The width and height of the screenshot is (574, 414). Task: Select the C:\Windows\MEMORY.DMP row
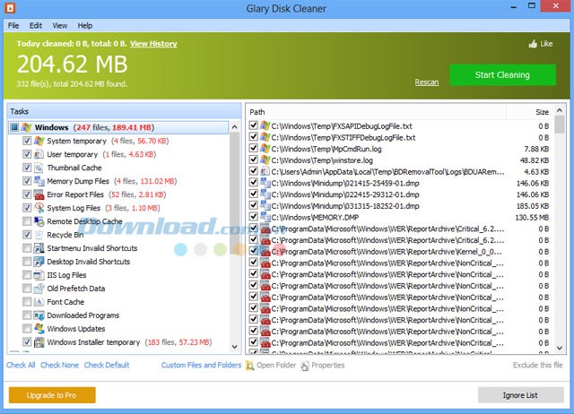(400, 217)
